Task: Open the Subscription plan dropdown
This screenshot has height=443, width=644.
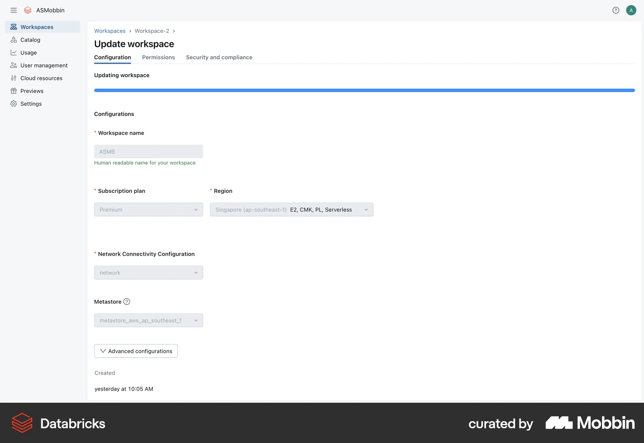Action: [x=149, y=209]
